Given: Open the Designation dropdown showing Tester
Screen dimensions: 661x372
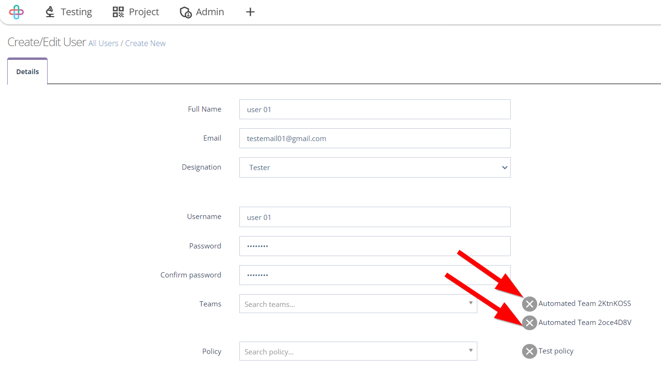Looking at the screenshot, I should pyautogui.click(x=375, y=168).
